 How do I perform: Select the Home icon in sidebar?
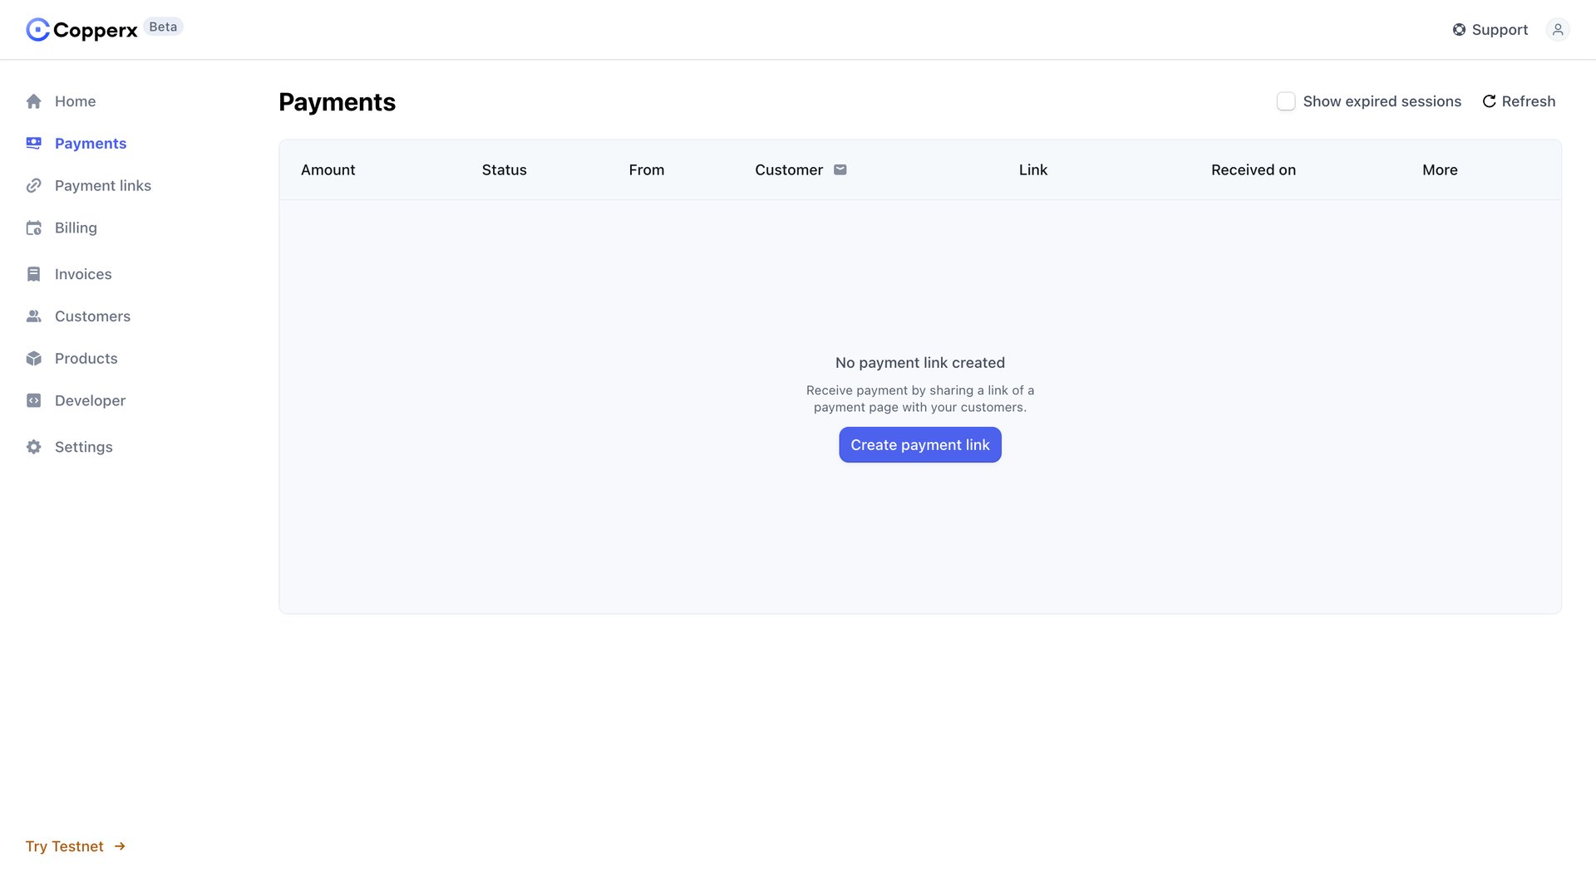coord(33,100)
